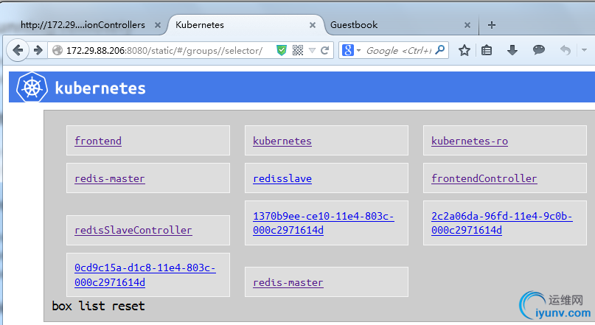Open the 0cd9c15a-d1c8-11e4-803c link
This screenshot has width=595, height=325.
tap(145, 275)
